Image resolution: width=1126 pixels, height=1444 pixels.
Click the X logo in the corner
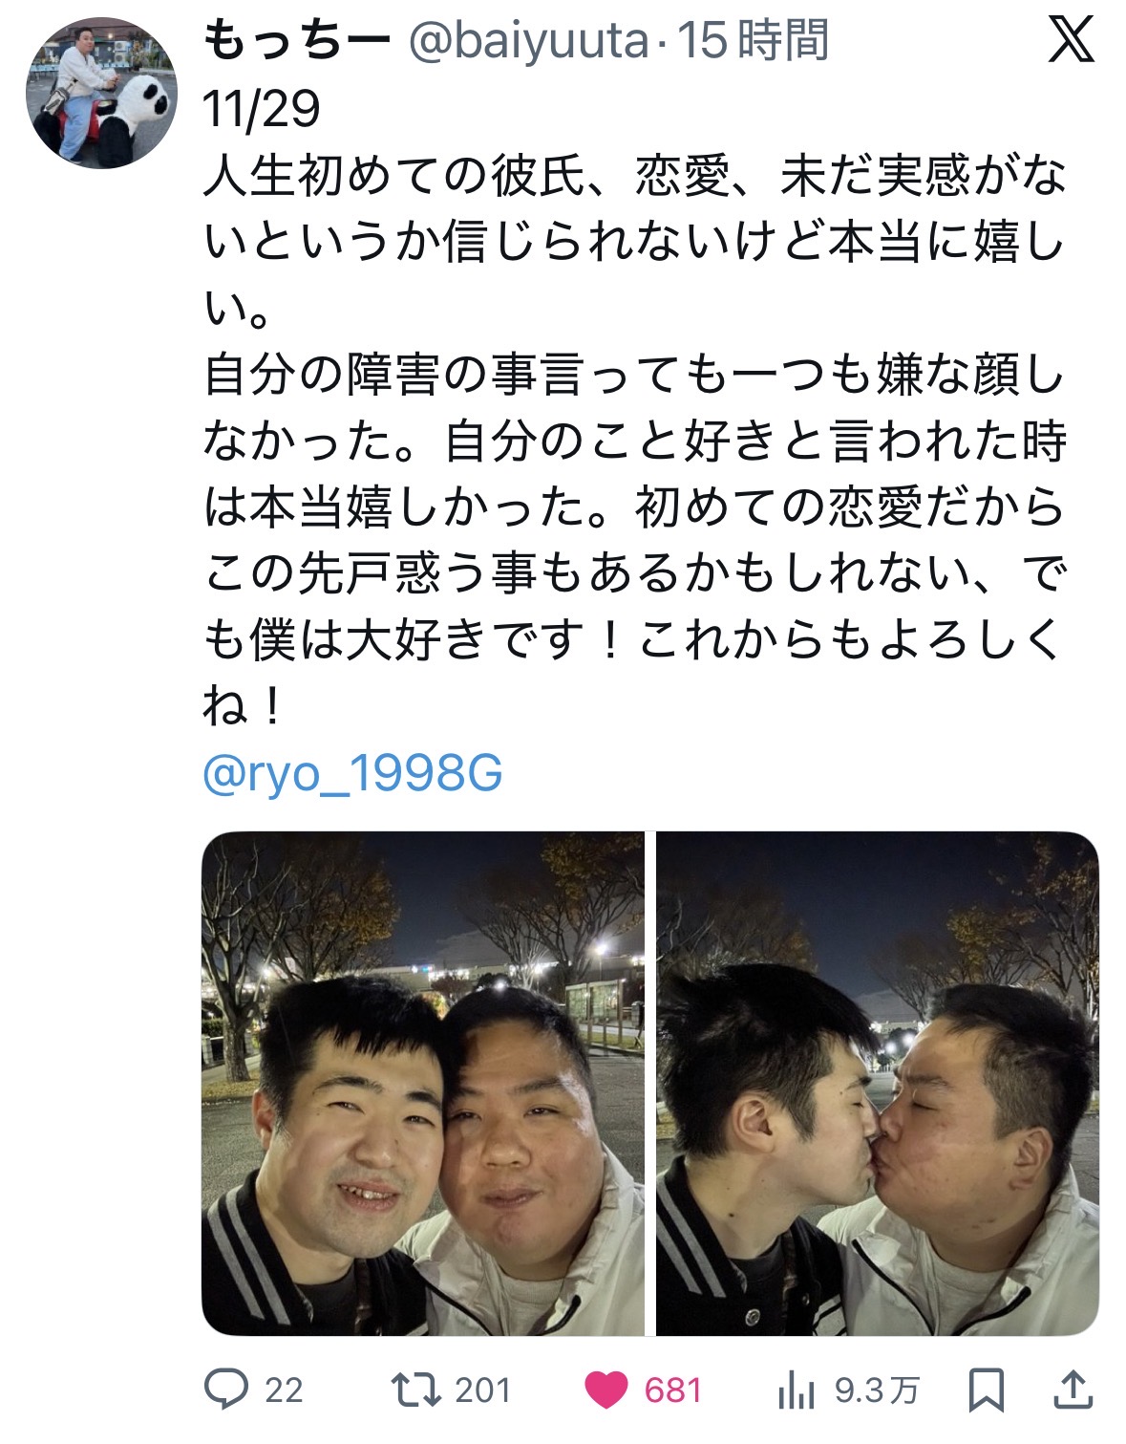1071,41
